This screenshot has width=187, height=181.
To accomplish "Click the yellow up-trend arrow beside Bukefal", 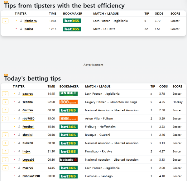I will tap(14, 143).
